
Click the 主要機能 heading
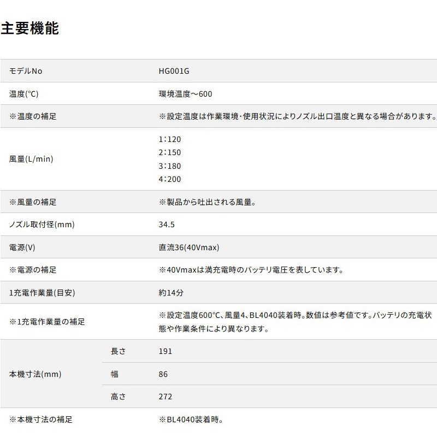point(30,28)
